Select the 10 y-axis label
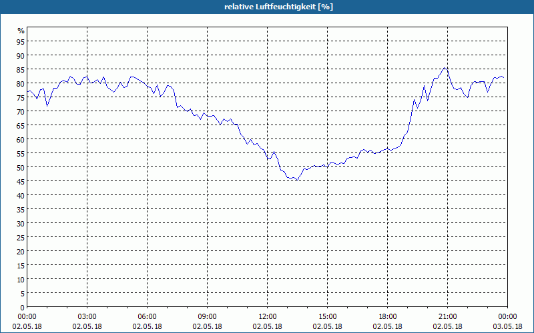 coord(21,279)
